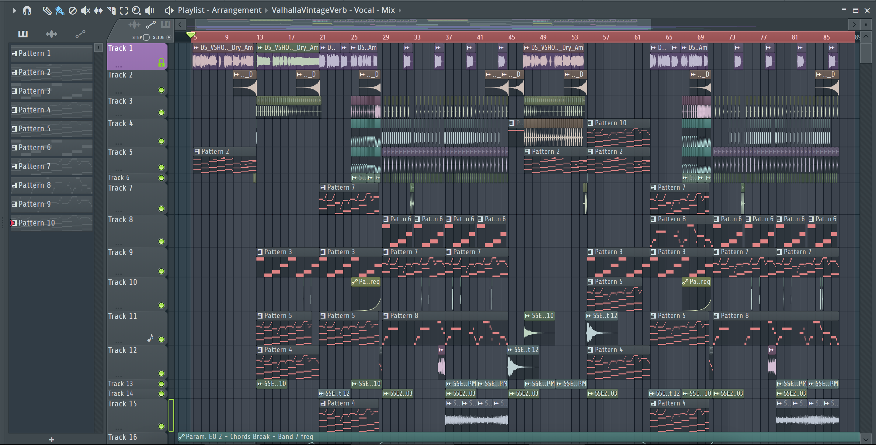The width and height of the screenshot is (876, 445).
Task: Select the Delete tool
Action: tap(72, 11)
